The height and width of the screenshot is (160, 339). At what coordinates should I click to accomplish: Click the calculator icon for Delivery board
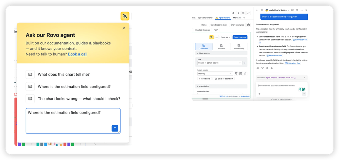pyautogui.click(x=240, y=74)
